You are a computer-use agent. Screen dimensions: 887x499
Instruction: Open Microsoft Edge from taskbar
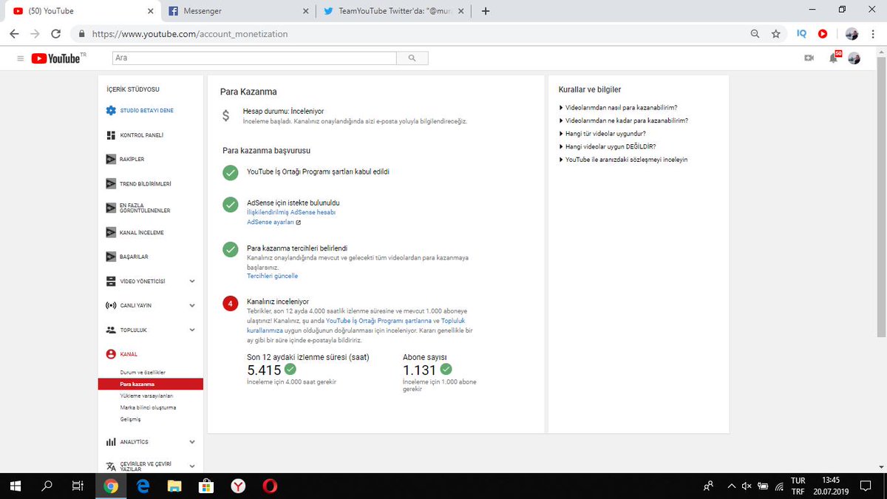[x=143, y=486]
